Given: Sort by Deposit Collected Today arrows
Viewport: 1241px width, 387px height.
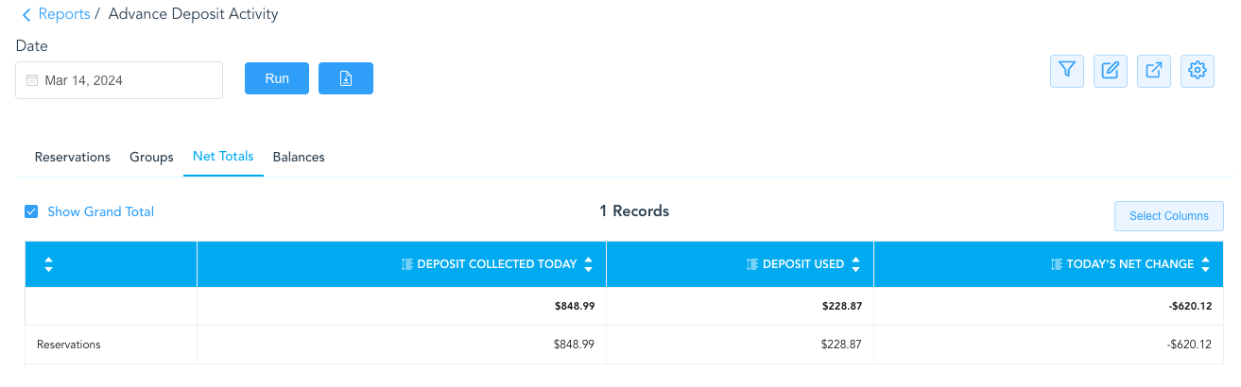Looking at the screenshot, I should [x=589, y=264].
